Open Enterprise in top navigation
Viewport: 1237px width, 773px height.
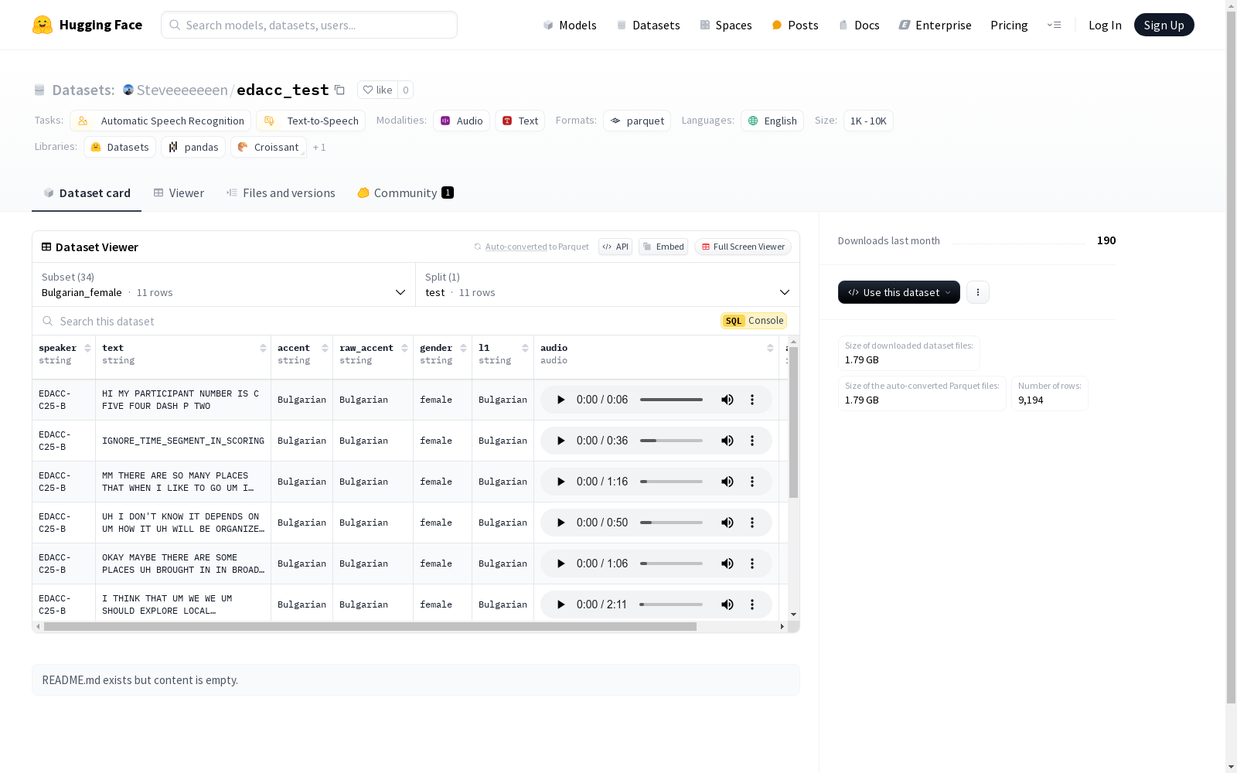(x=935, y=25)
